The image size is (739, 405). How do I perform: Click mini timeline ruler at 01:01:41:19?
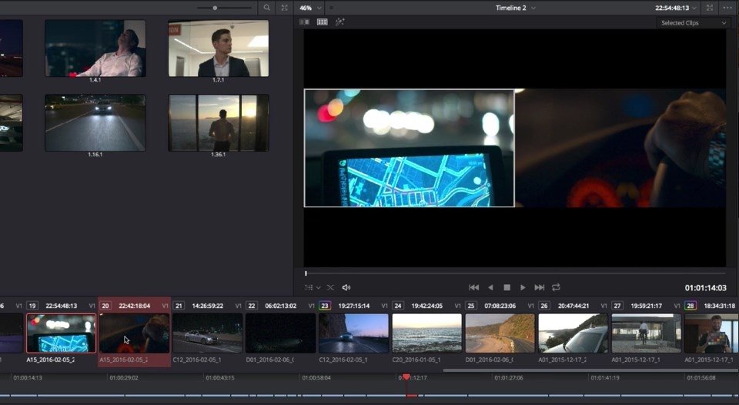click(605, 377)
